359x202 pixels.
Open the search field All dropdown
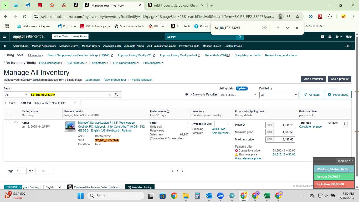16,95
